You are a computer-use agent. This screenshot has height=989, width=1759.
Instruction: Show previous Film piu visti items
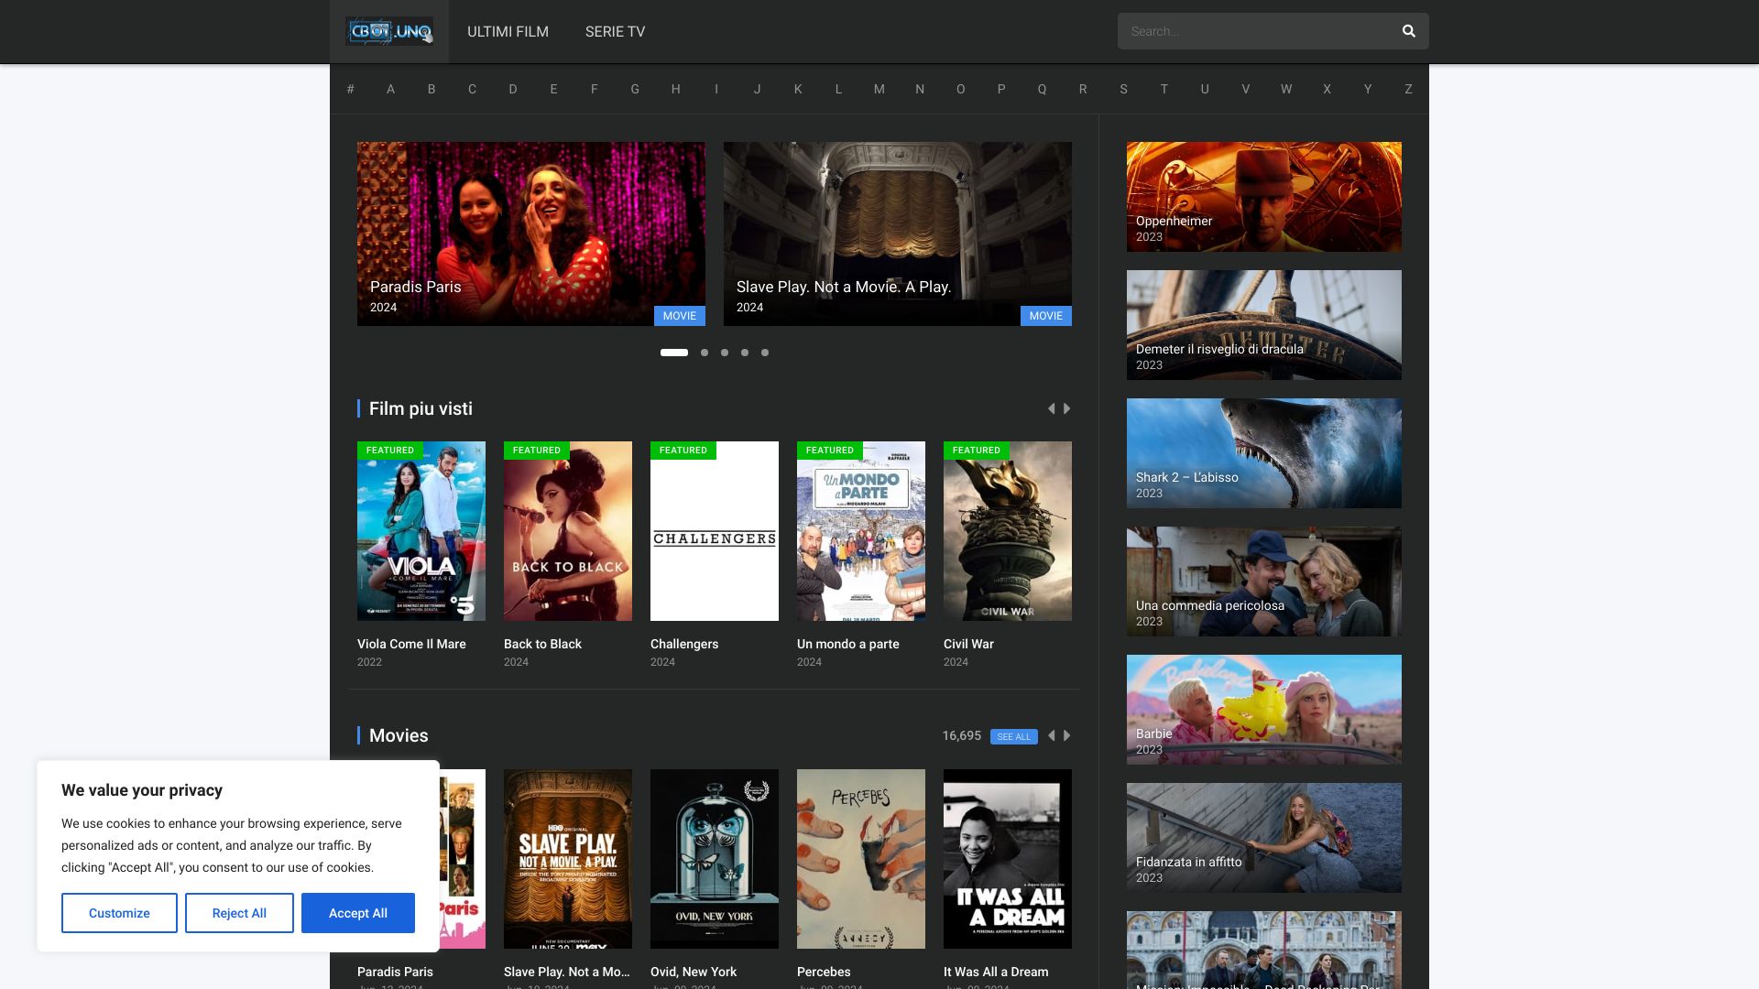1051,408
